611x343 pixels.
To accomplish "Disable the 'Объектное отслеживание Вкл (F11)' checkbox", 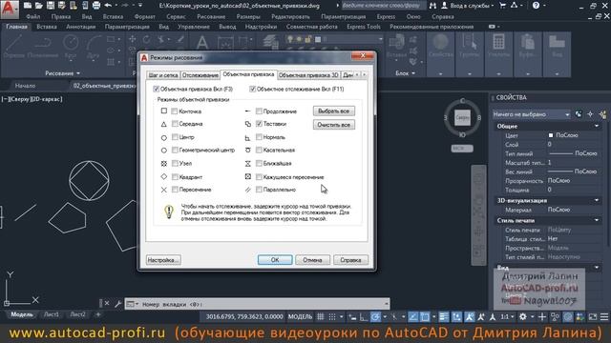I will (x=252, y=89).
